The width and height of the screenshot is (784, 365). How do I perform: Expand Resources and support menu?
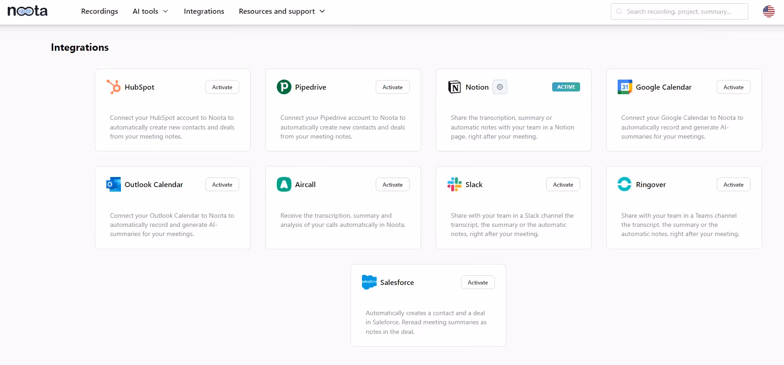coord(282,11)
